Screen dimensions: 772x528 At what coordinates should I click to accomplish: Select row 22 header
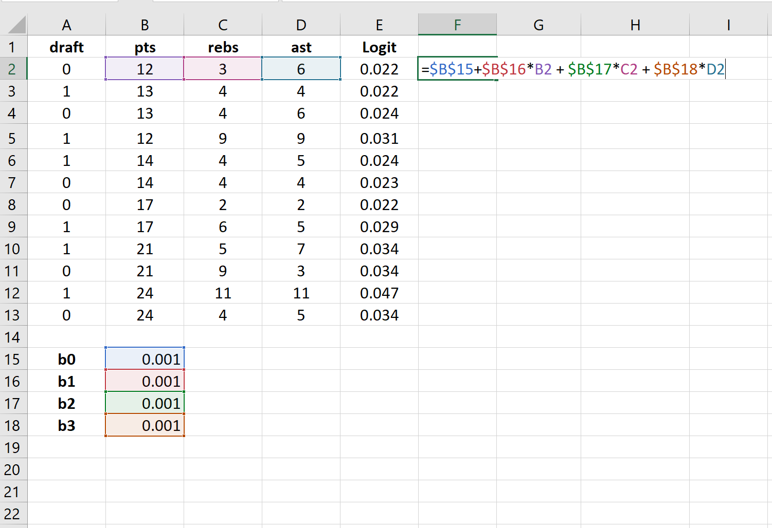[13, 514]
